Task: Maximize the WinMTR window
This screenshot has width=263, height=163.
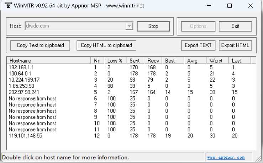Action: [230, 6]
